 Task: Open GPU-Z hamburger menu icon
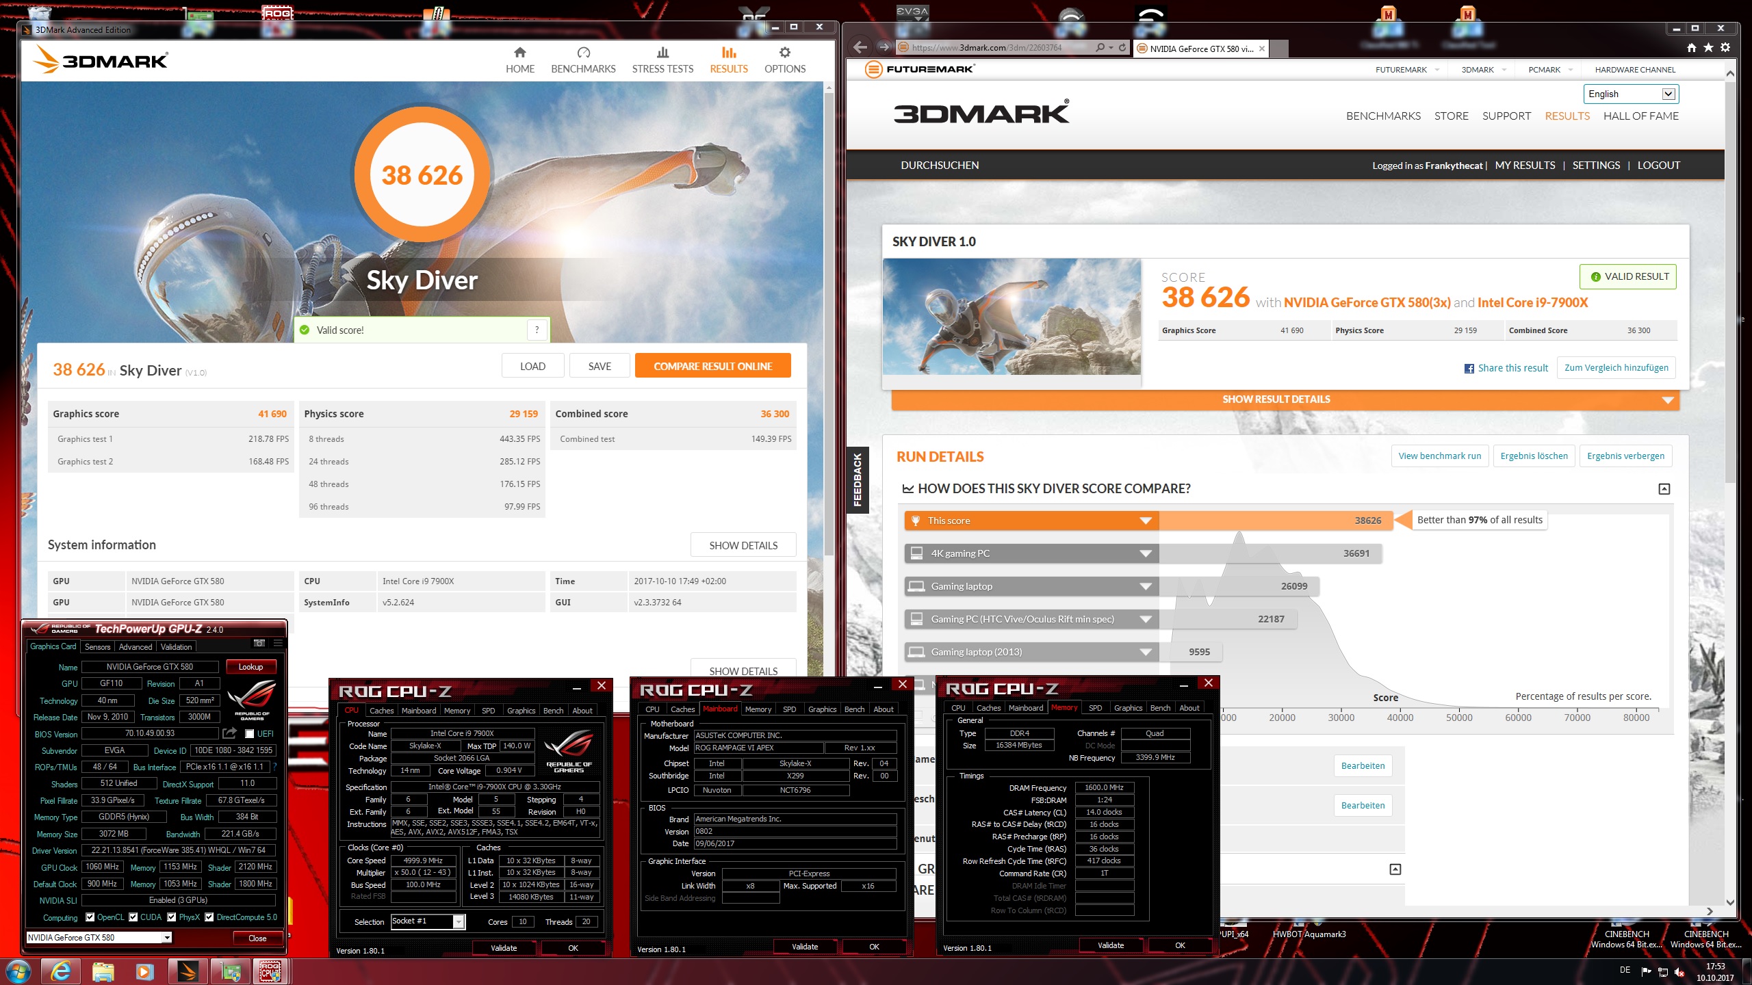click(x=278, y=643)
